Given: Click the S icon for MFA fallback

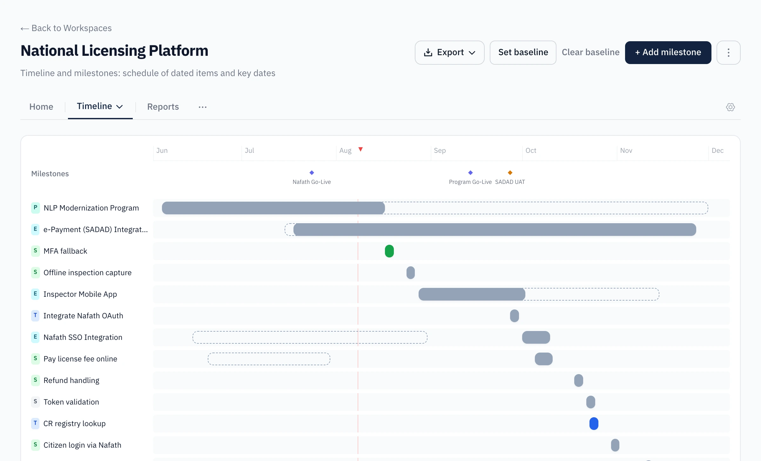Looking at the screenshot, I should coord(35,251).
